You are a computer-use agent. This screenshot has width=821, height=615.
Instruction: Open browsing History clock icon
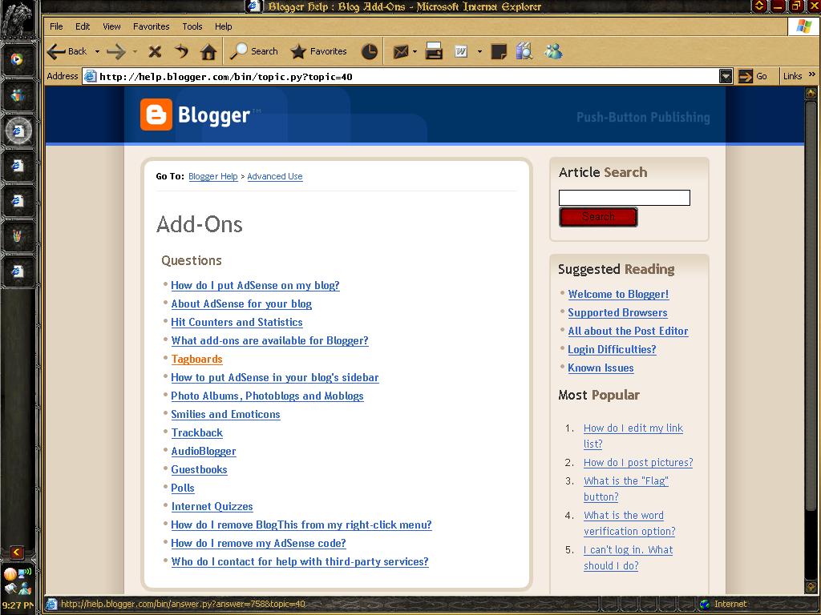tap(370, 51)
